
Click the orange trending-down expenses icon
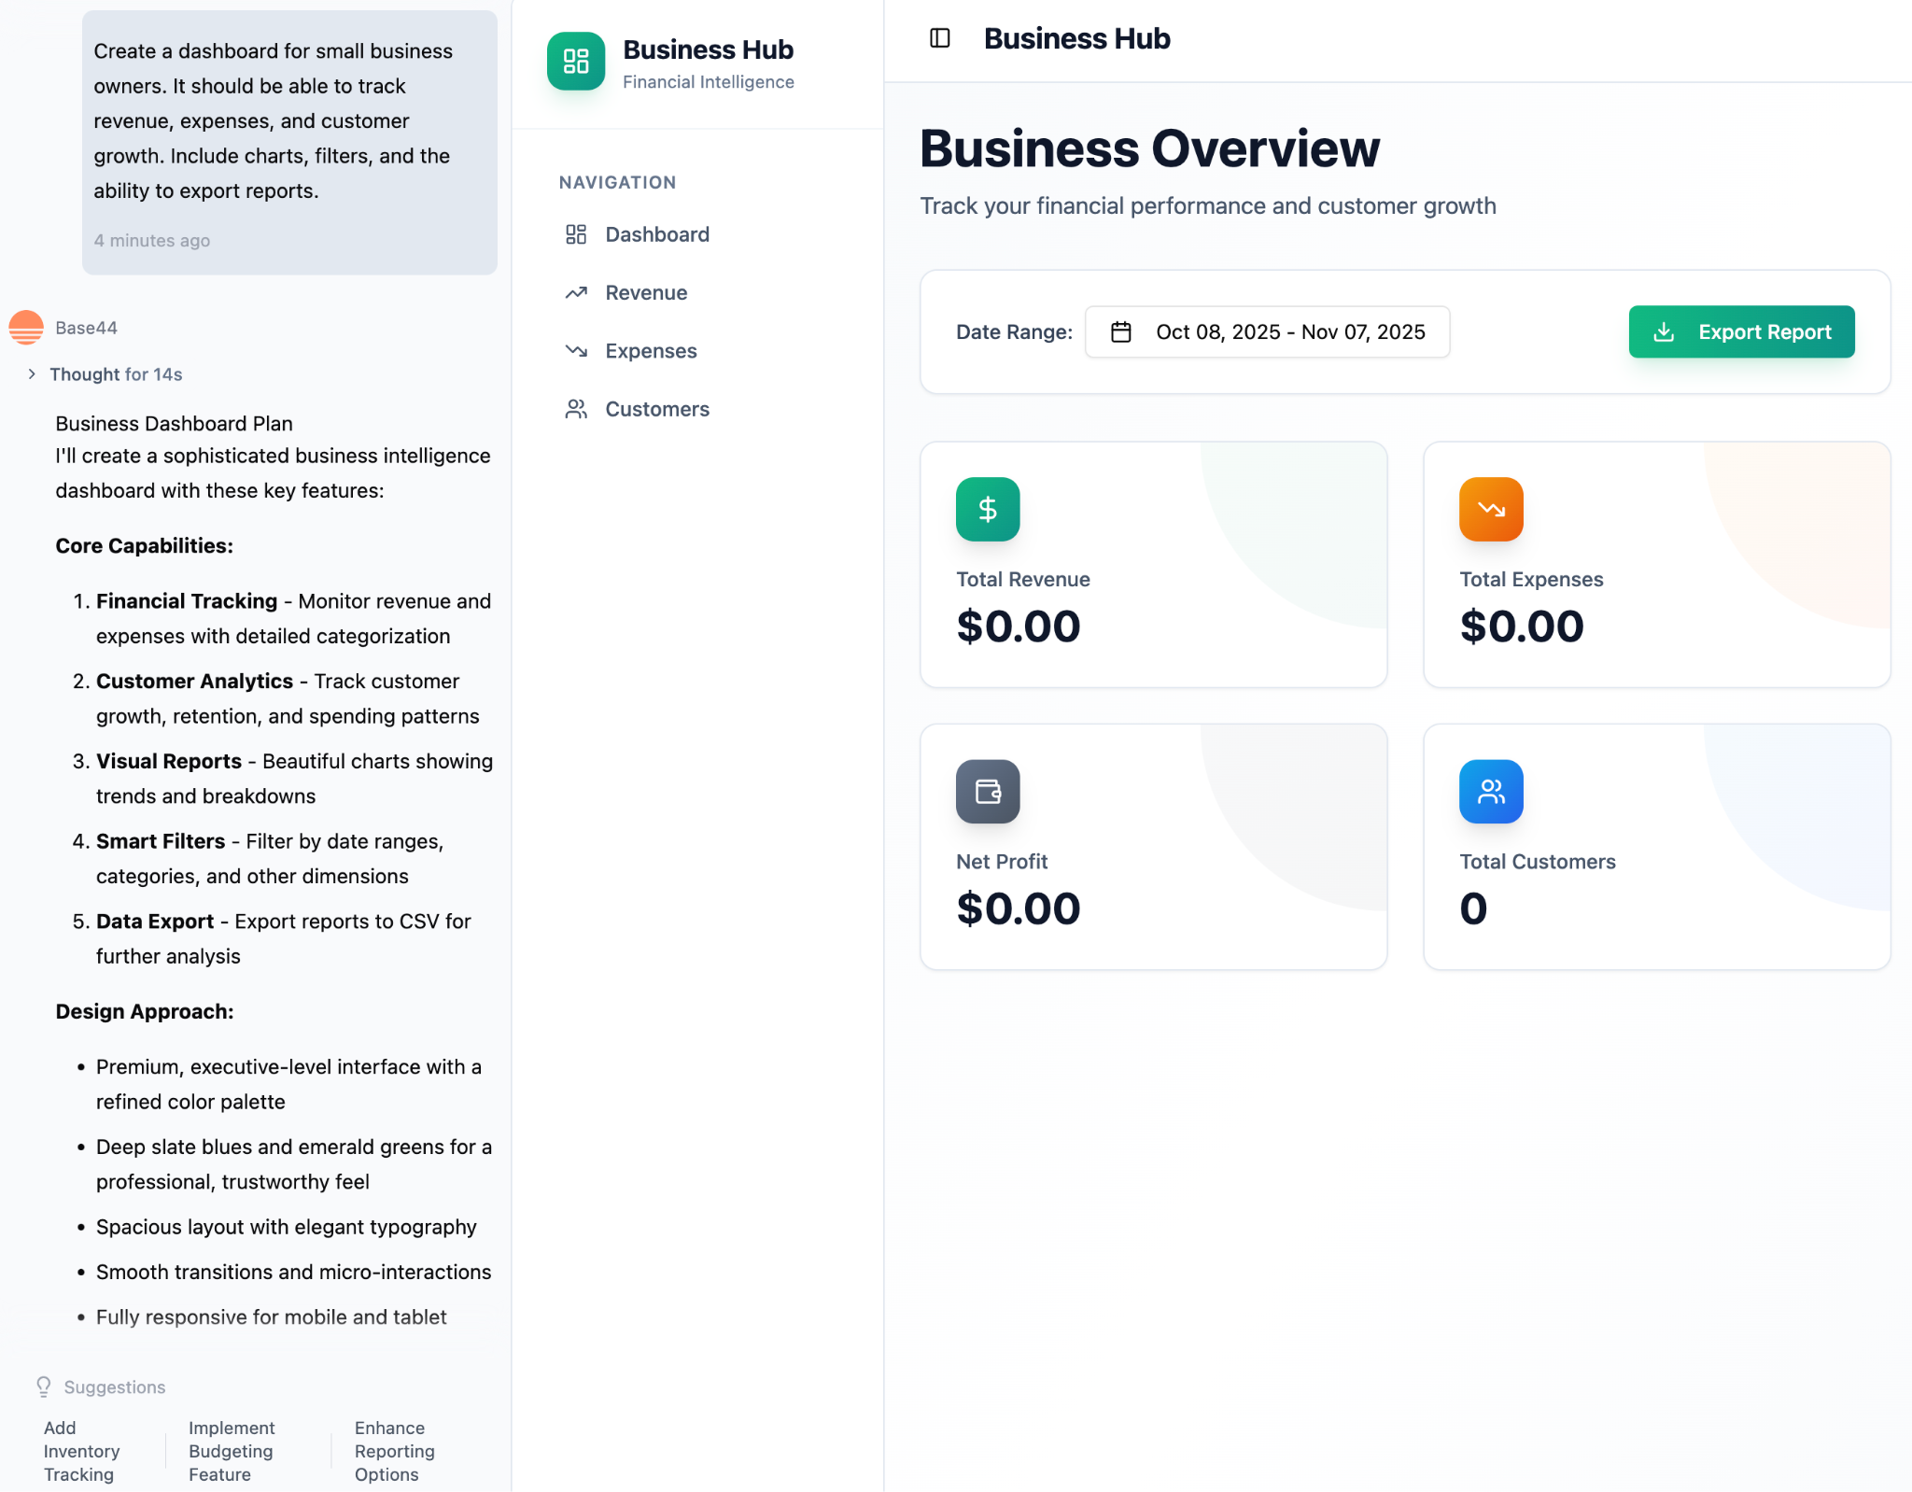pos(1490,510)
